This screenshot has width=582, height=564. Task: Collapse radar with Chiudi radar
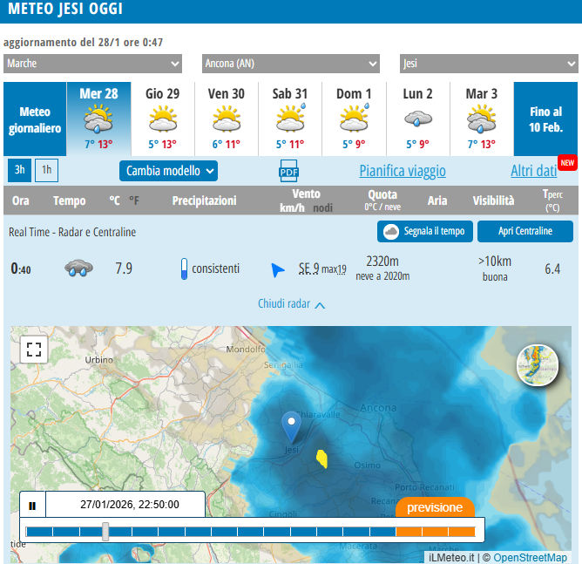tap(292, 304)
